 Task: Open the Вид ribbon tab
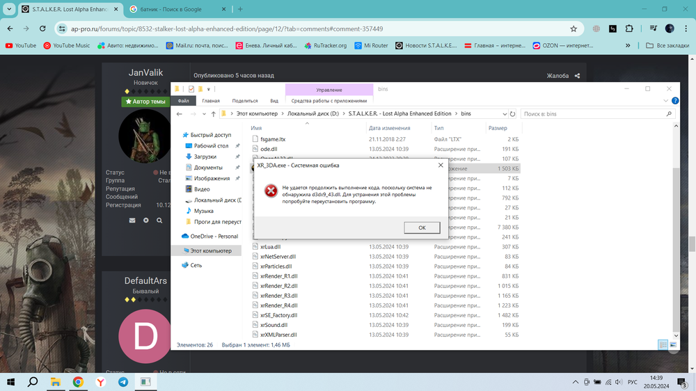274,101
